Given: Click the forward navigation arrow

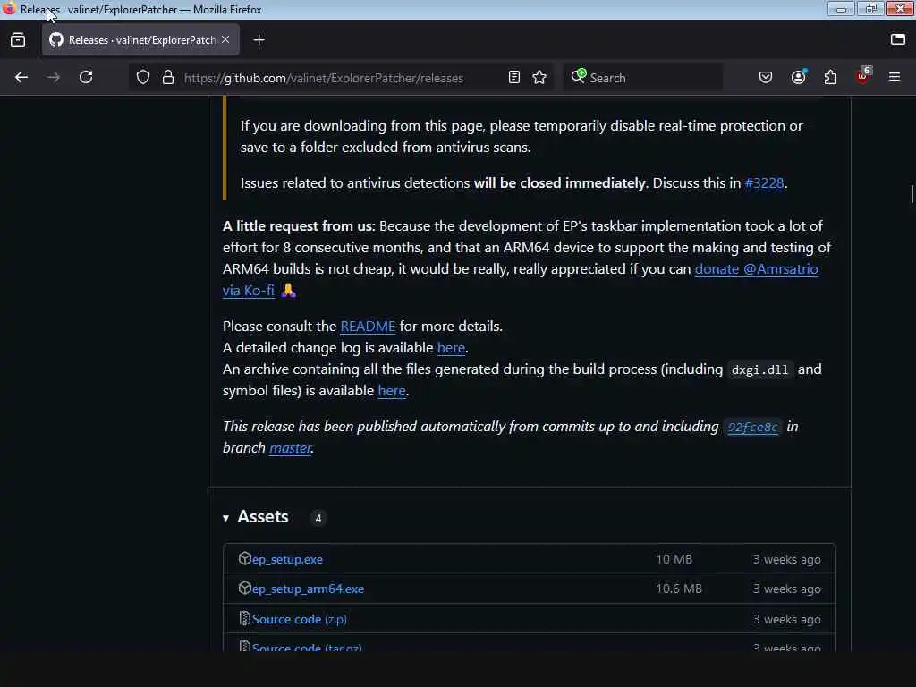Looking at the screenshot, I should (53, 77).
